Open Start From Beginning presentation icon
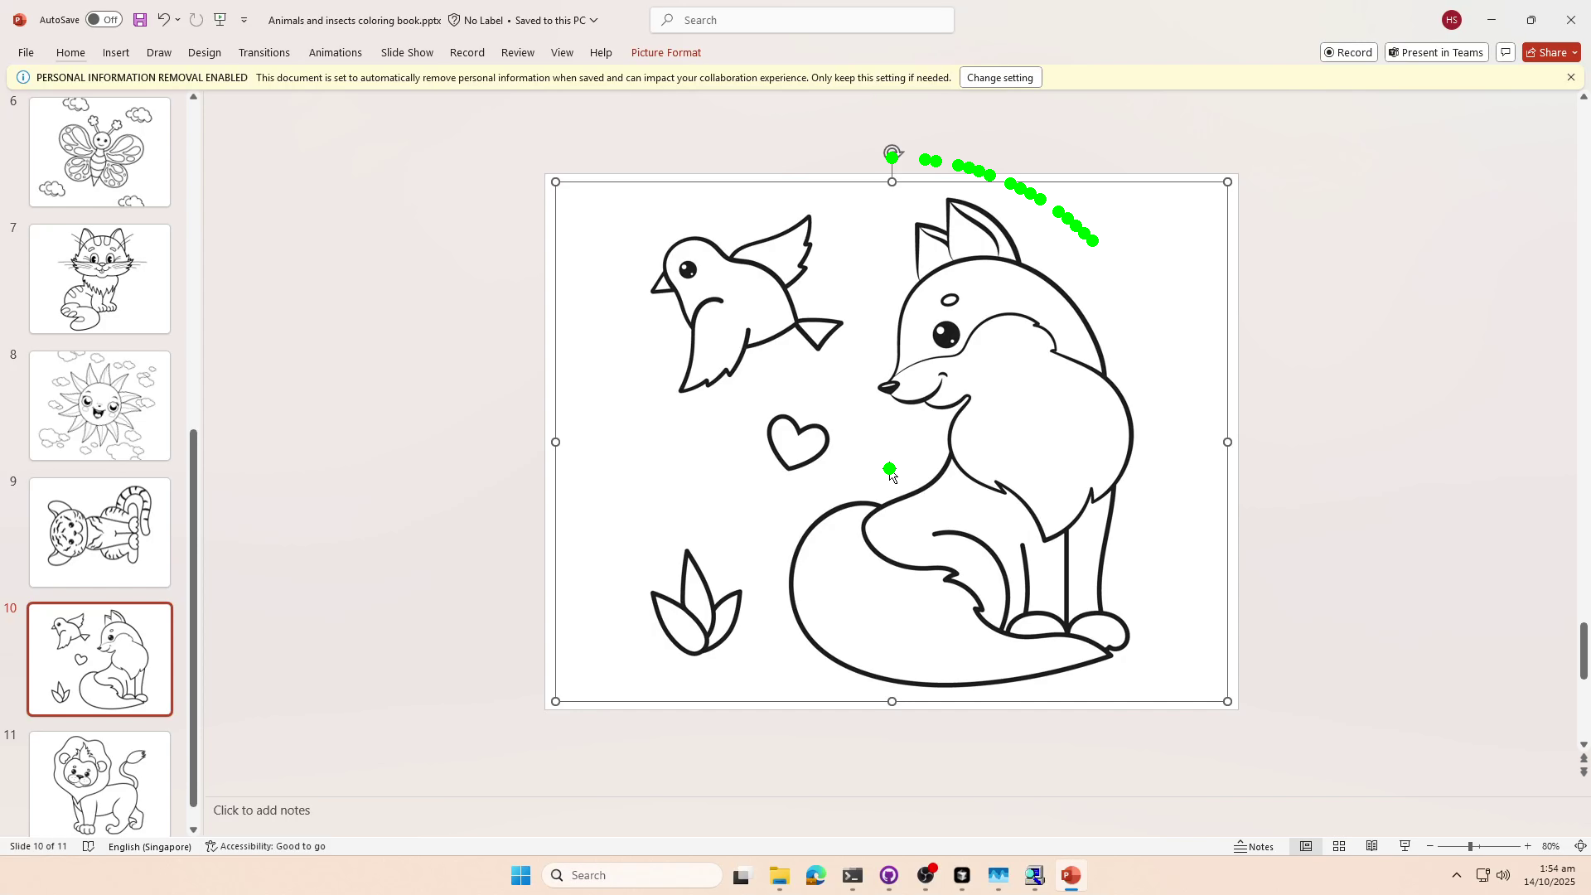Viewport: 1591px width, 895px height. click(x=220, y=19)
